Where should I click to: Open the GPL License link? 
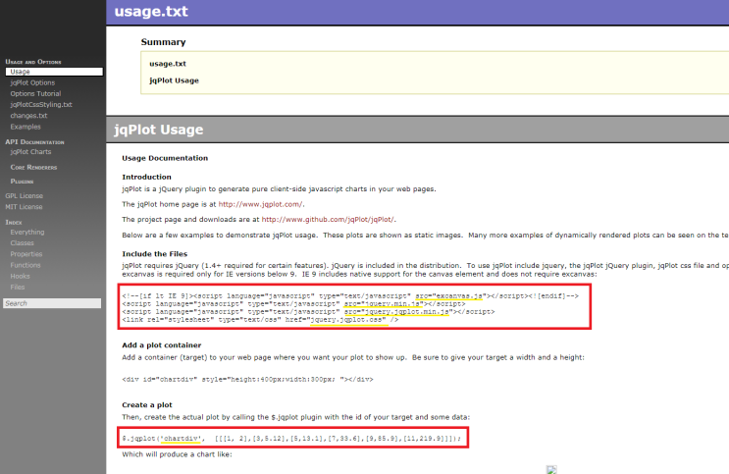coord(25,196)
